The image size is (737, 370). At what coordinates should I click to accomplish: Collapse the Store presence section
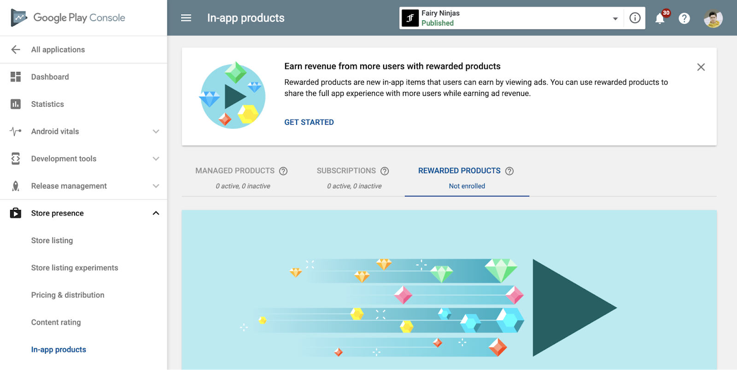click(156, 213)
